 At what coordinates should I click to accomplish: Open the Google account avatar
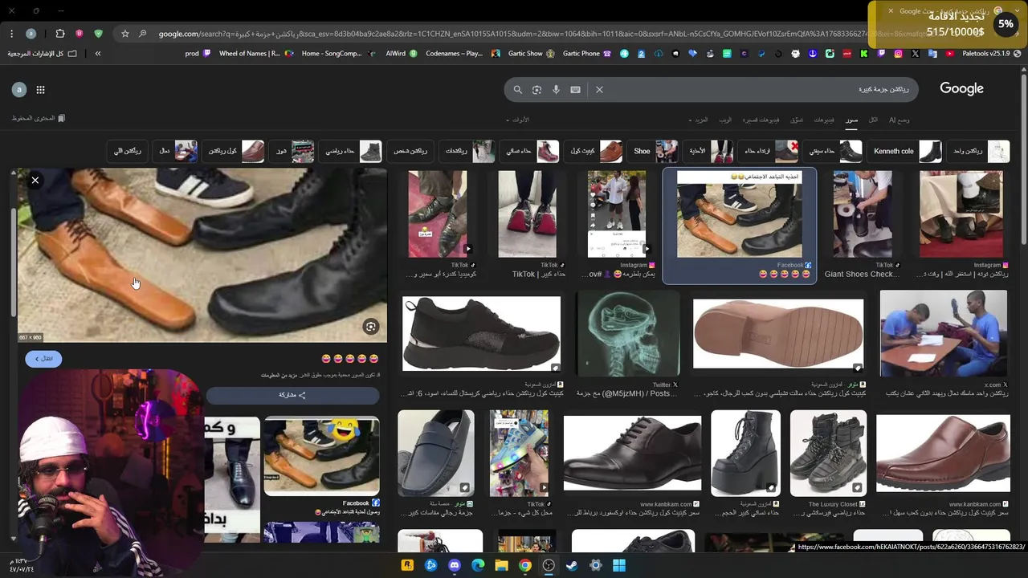pyautogui.click(x=19, y=90)
